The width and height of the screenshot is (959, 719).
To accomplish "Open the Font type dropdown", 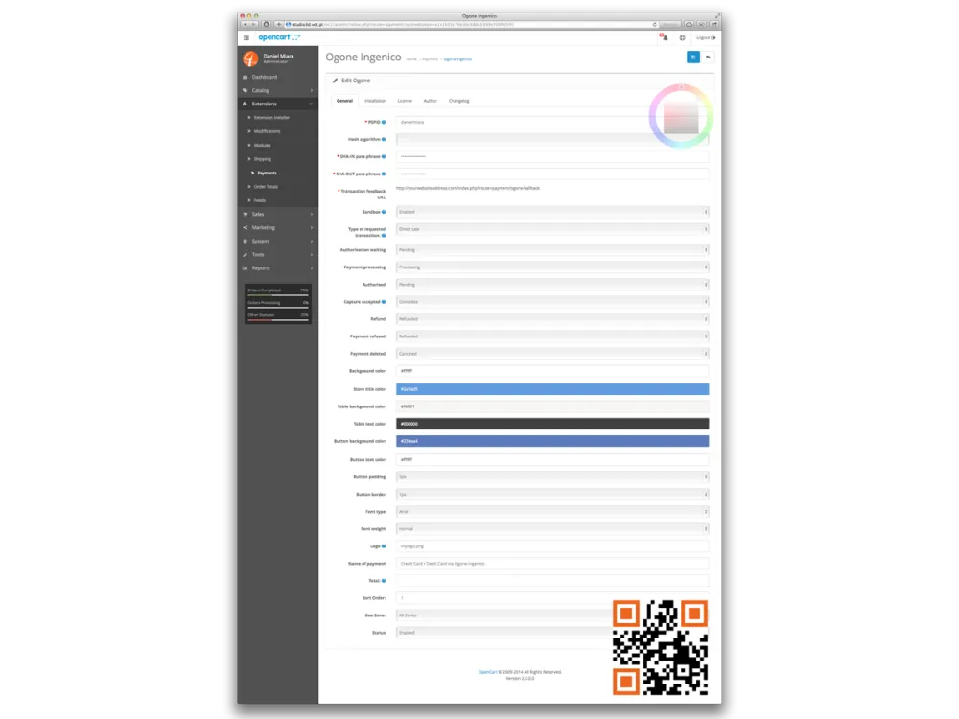I will pyautogui.click(x=552, y=511).
